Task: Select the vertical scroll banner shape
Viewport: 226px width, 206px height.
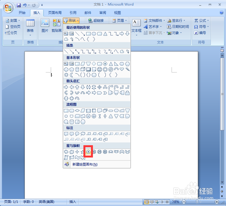Action: (x=66, y=157)
